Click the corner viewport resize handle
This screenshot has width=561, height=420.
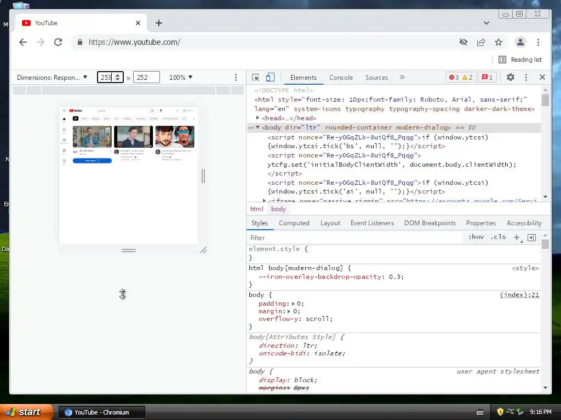point(203,250)
